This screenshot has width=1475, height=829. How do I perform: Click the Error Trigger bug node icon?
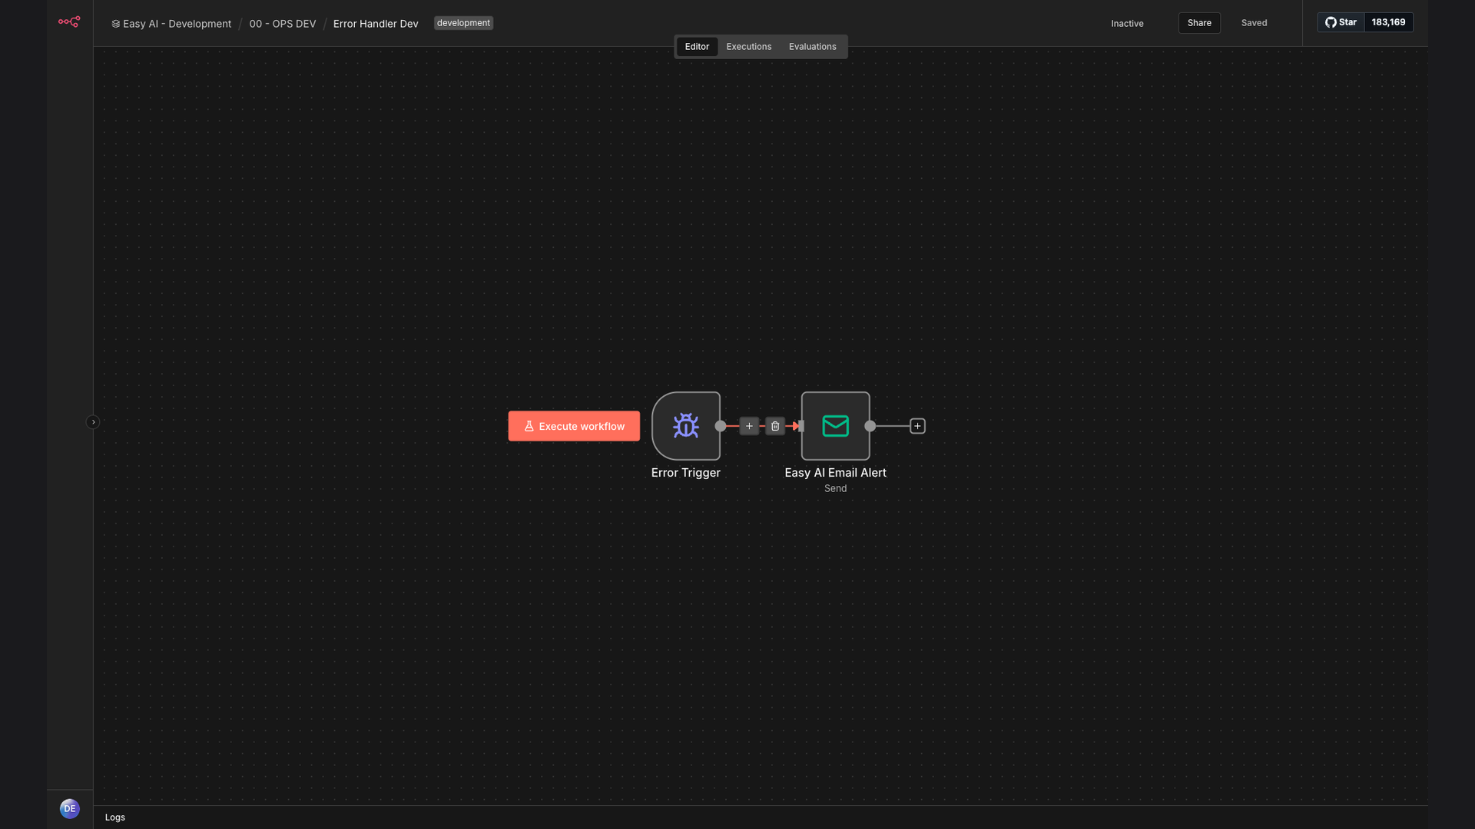[686, 426]
